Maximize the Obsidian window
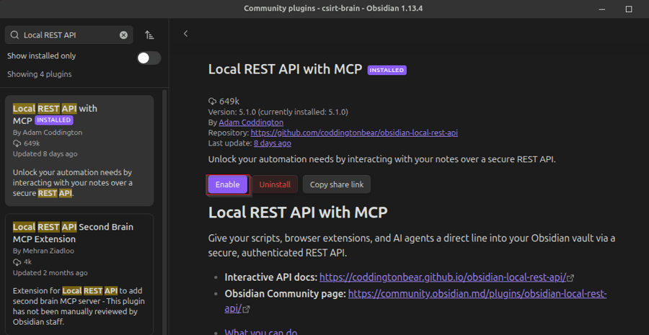 pyautogui.click(x=629, y=9)
